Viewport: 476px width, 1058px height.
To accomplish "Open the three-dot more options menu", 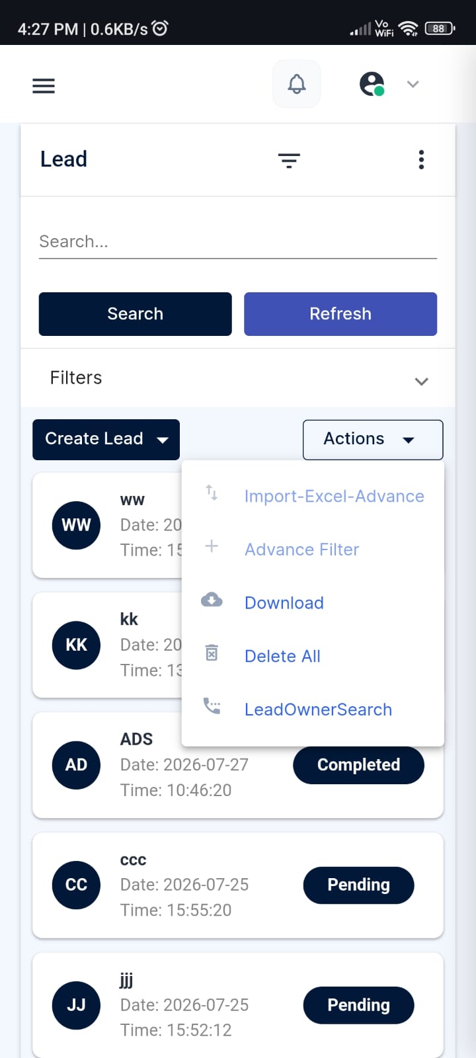I will pos(421,159).
